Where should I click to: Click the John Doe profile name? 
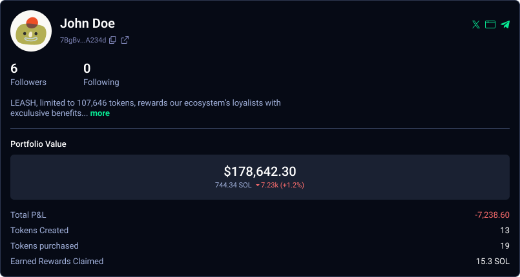point(87,24)
